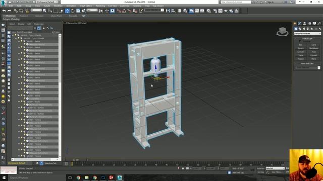This screenshot has width=323, height=181.
Task: Toggle Keyboard Shortcut Override button
Action: point(112,11)
